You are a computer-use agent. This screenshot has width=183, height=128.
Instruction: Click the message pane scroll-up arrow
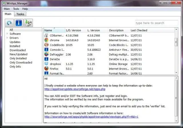[176, 78]
